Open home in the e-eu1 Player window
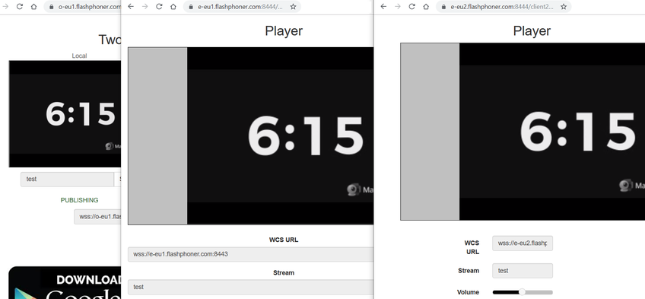Viewport: 645px width, 299px height. pos(173,7)
